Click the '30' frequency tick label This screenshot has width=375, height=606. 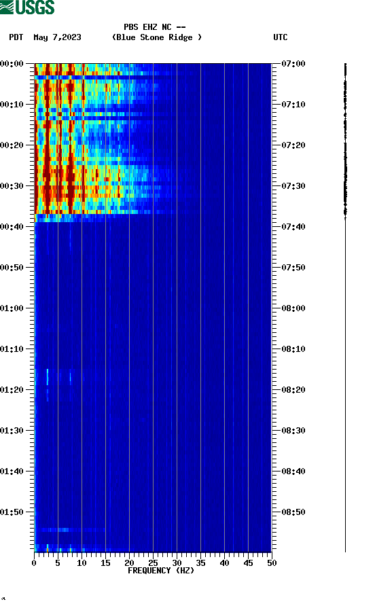pos(177,563)
